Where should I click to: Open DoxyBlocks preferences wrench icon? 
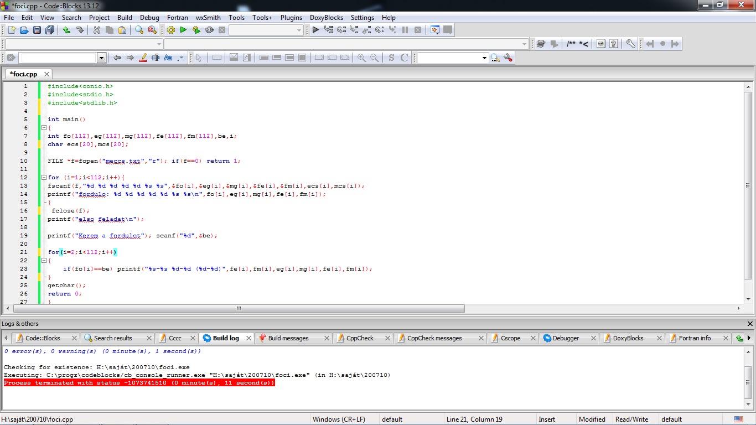tap(630, 44)
